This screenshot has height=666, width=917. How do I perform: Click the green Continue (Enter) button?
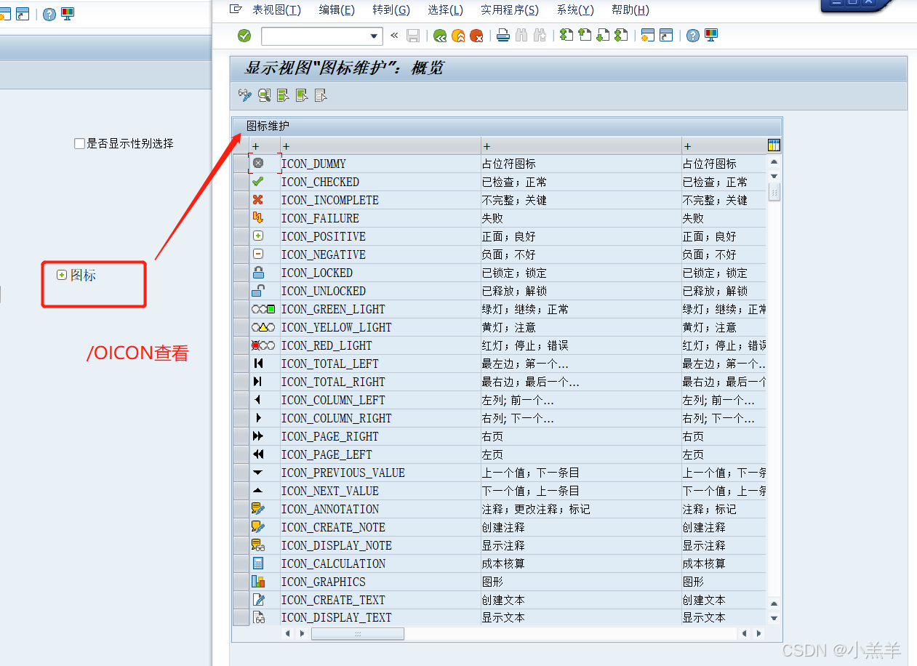coord(244,35)
